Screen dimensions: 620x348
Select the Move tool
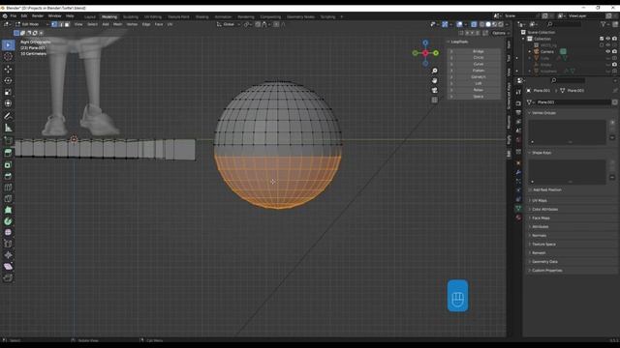point(8,70)
